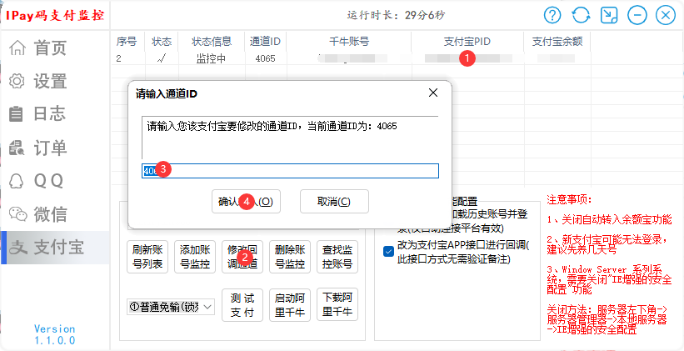Viewport: 684px width, 351px height.
Task: Click 刷新账号列表 button
Action: 147,257
